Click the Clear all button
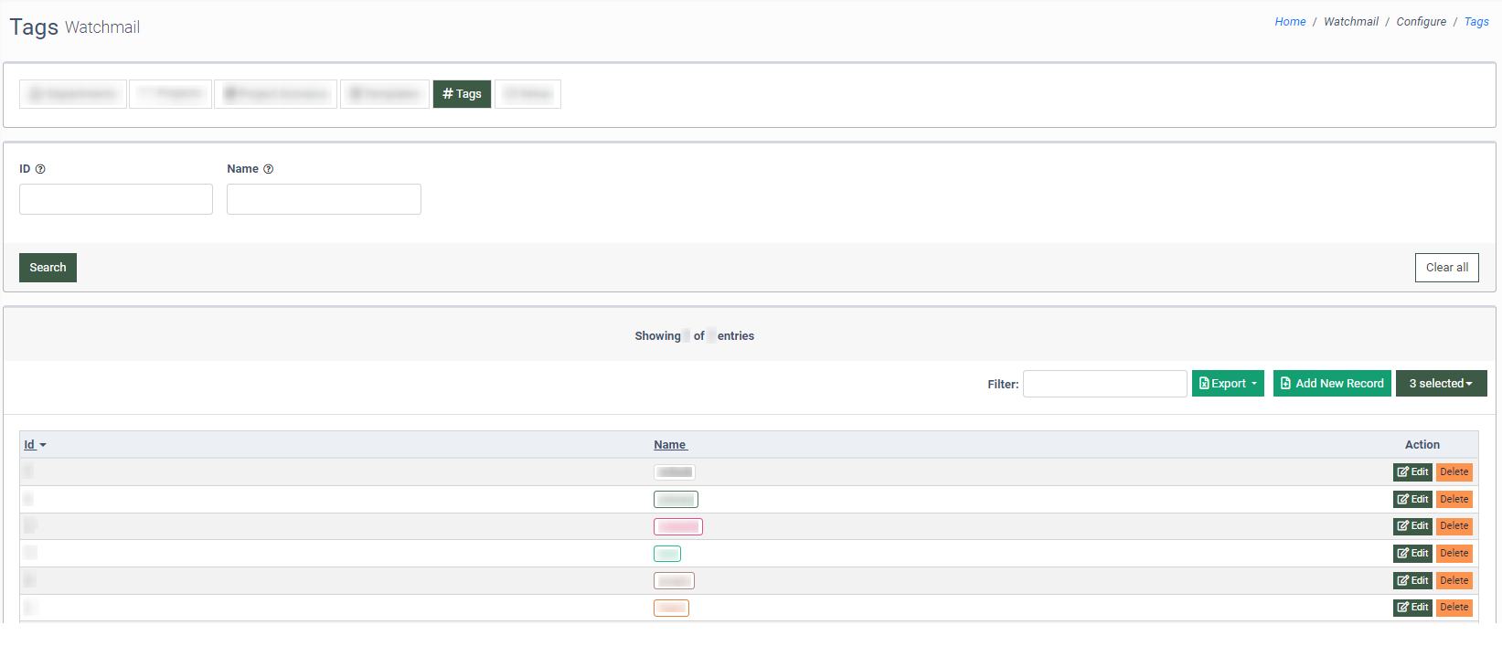Image resolution: width=1502 pixels, height=646 pixels. click(x=1446, y=268)
